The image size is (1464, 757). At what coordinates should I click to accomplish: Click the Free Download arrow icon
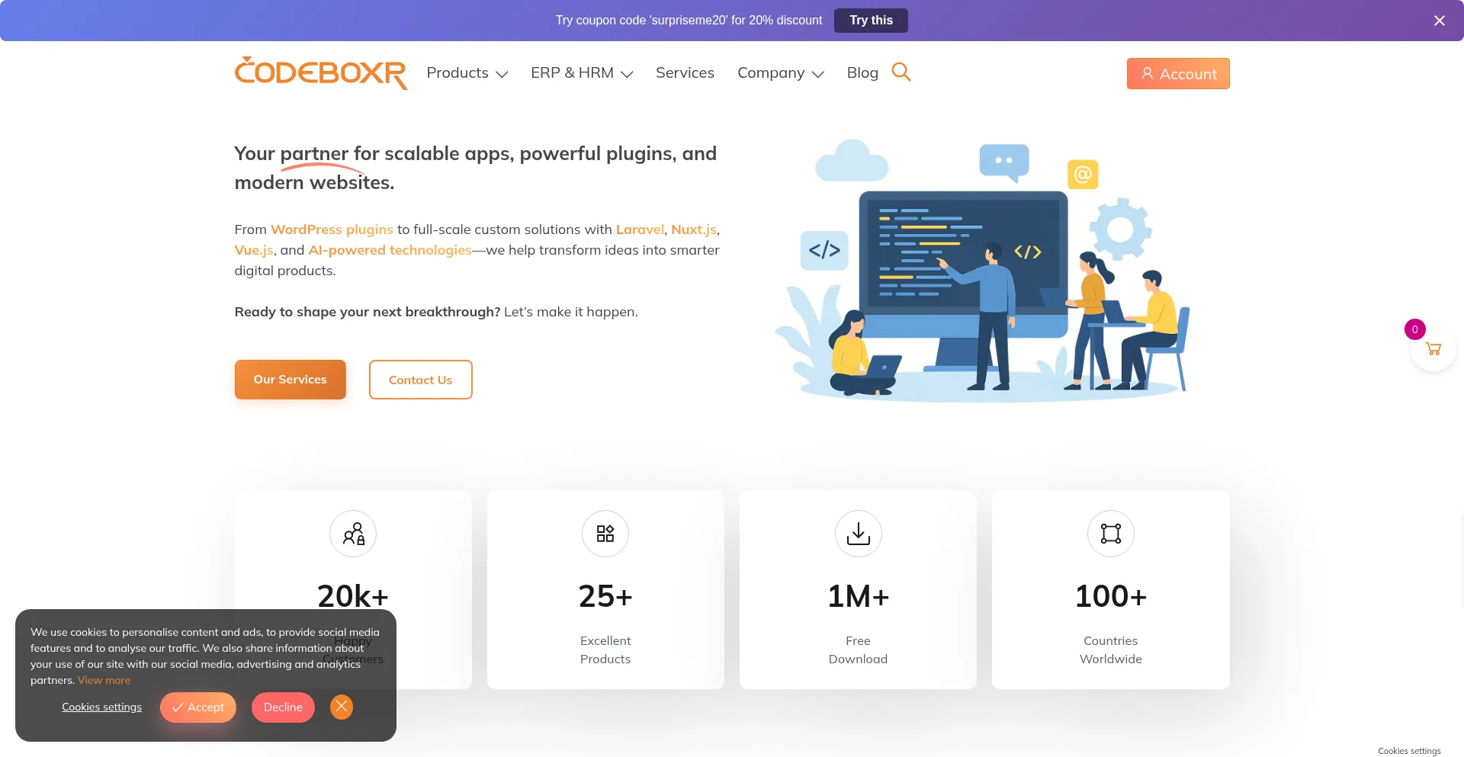[857, 534]
